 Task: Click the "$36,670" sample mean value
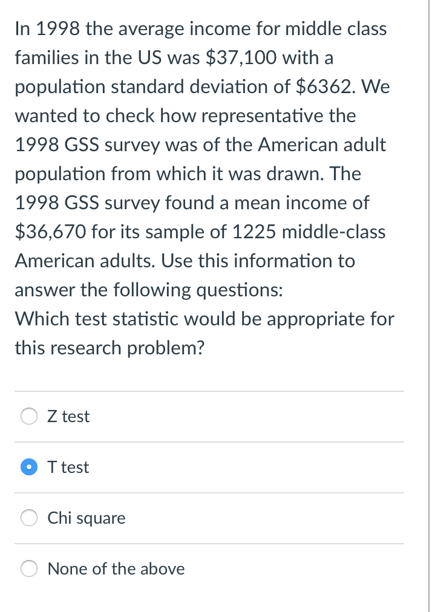click(50, 232)
